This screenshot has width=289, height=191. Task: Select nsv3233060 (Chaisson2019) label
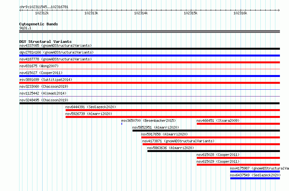44,86
